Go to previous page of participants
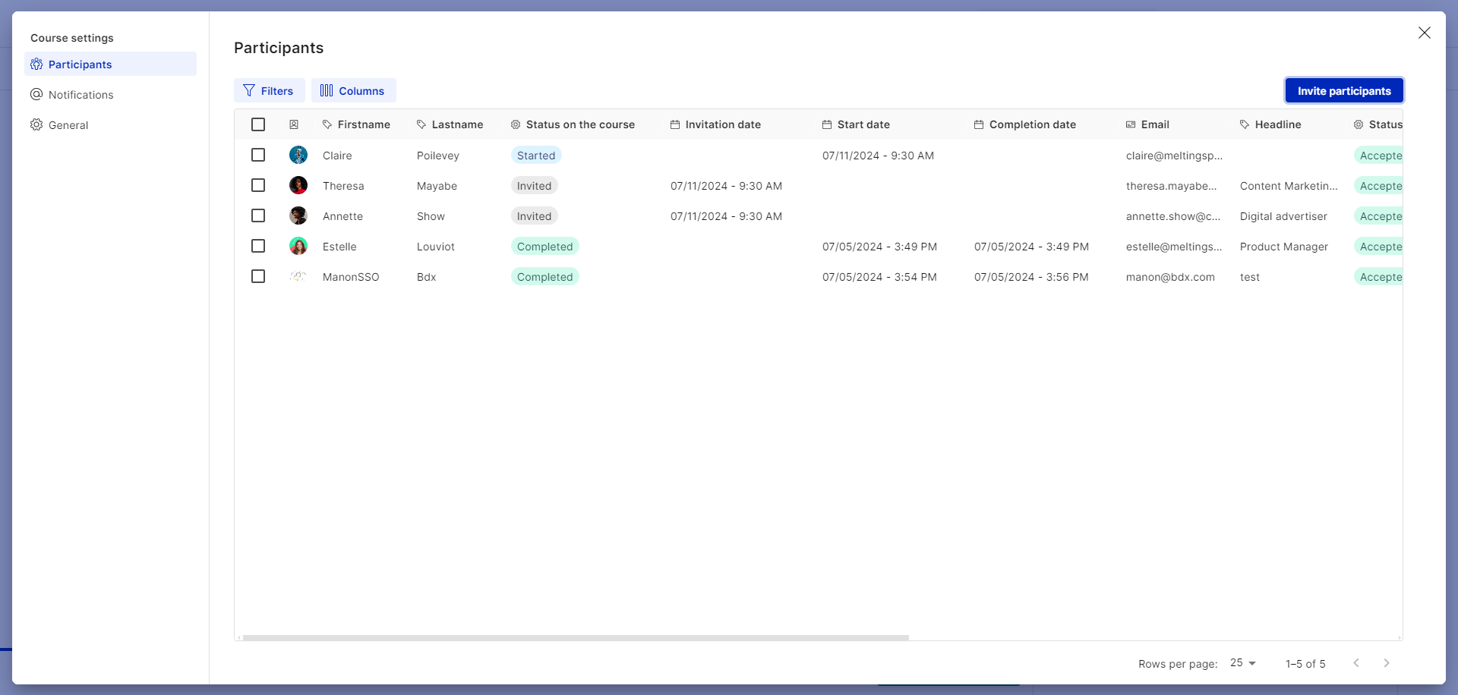This screenshot has height=695, width=1458. pos(1355,663)
